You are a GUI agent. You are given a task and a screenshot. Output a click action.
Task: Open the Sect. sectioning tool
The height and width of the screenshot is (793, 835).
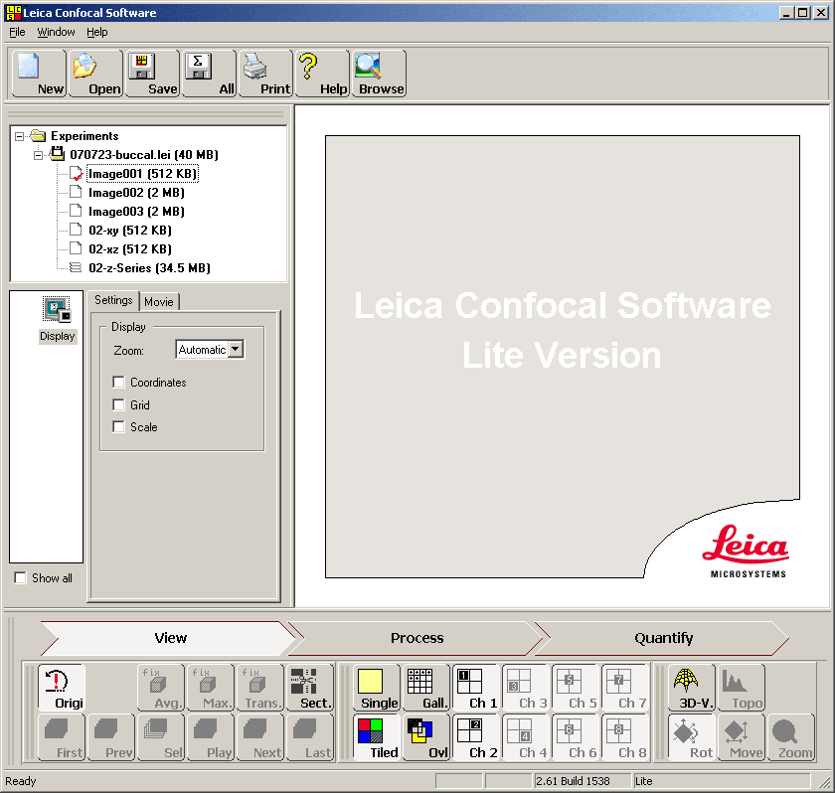pyautogui.click(x=310, y=687)
